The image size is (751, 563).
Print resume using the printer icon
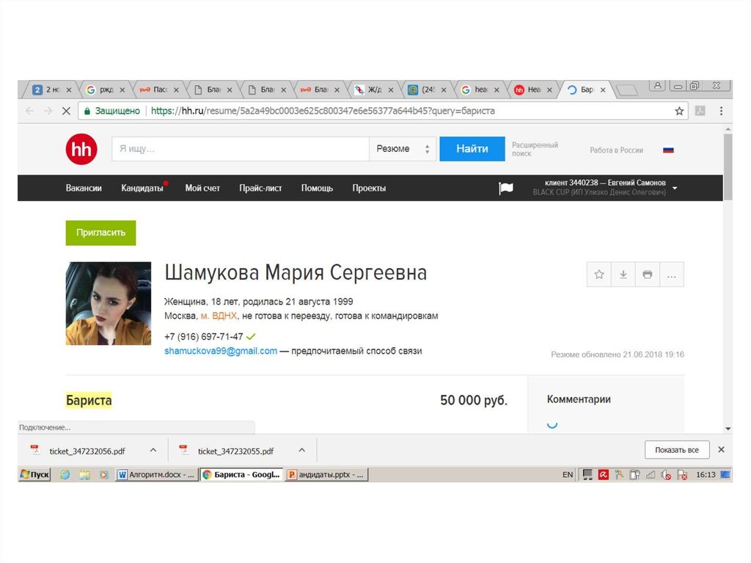[x=647, y=275]
